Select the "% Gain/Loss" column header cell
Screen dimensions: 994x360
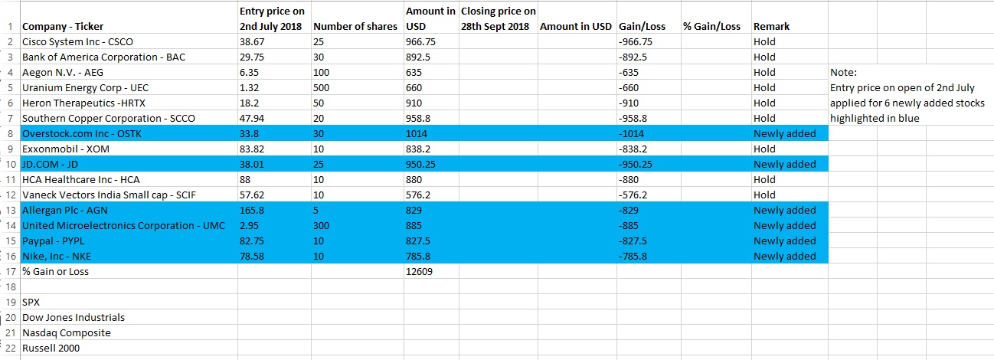click(x=711, y=26)
